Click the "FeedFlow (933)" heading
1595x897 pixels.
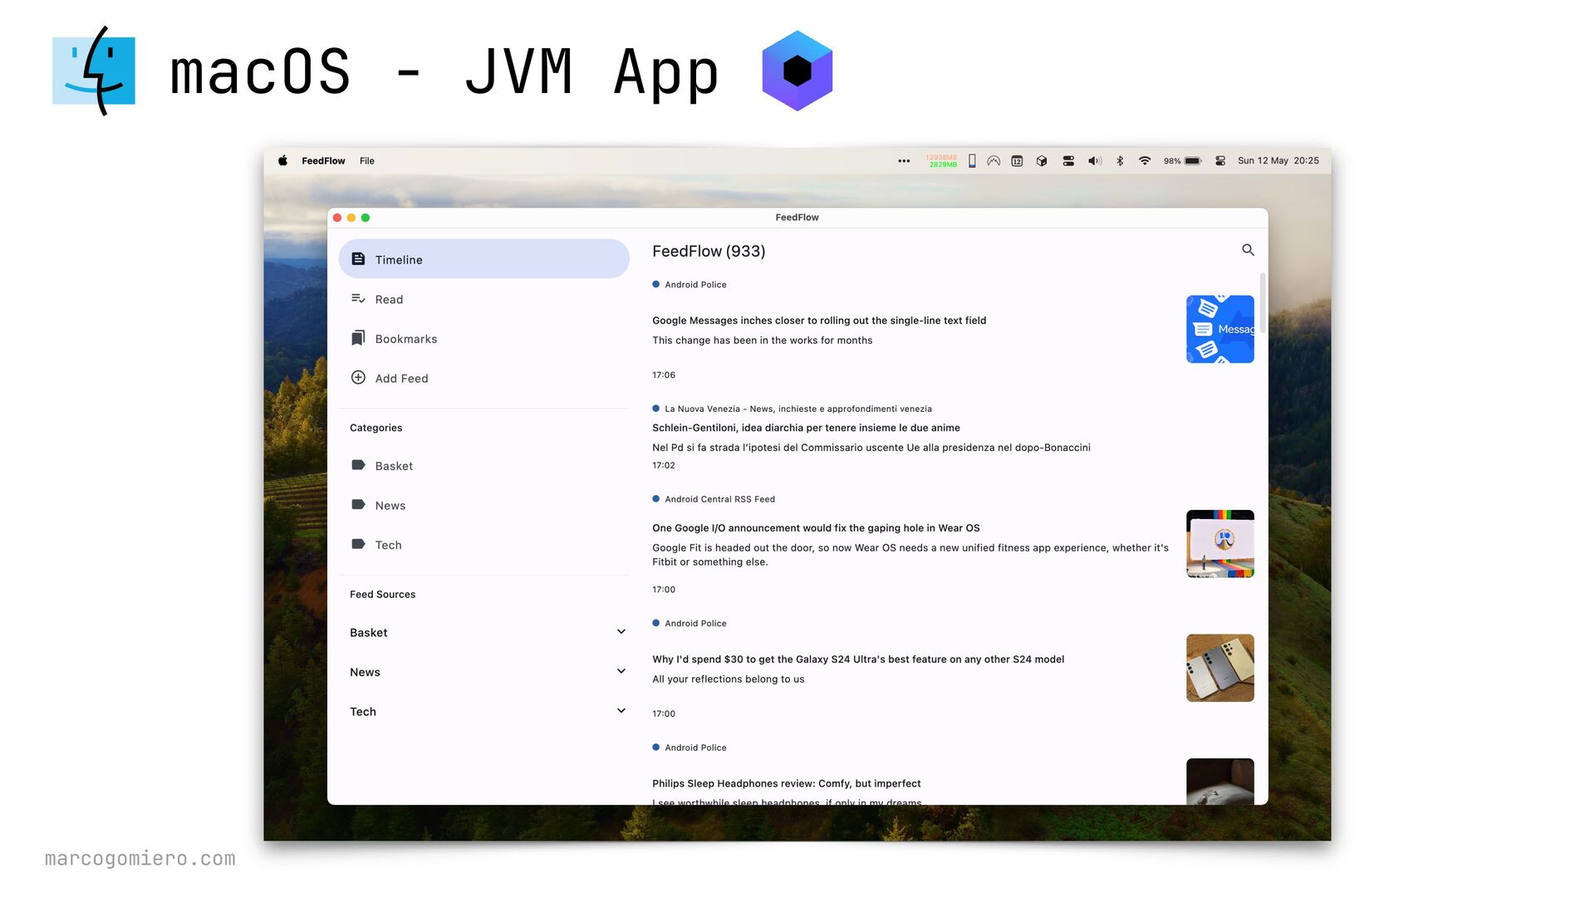click(x=709, y=251)
